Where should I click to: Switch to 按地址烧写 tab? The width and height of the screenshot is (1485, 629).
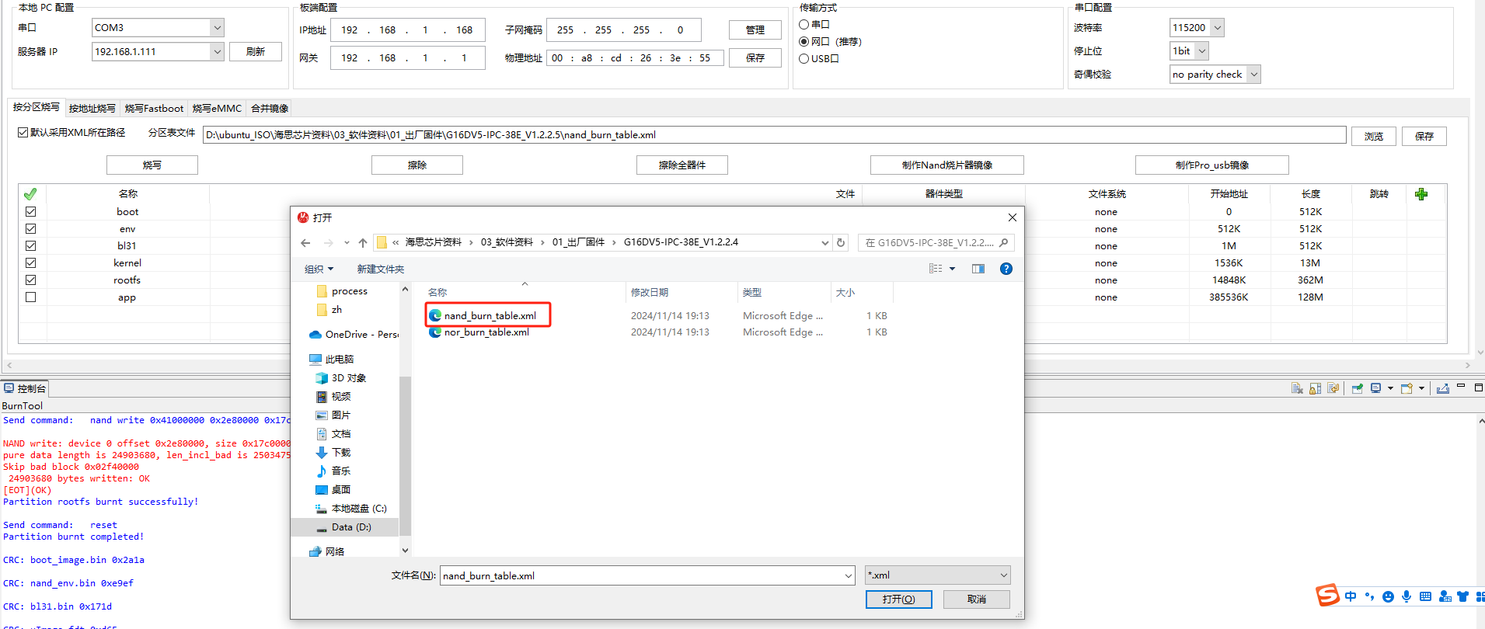[92, 109]
